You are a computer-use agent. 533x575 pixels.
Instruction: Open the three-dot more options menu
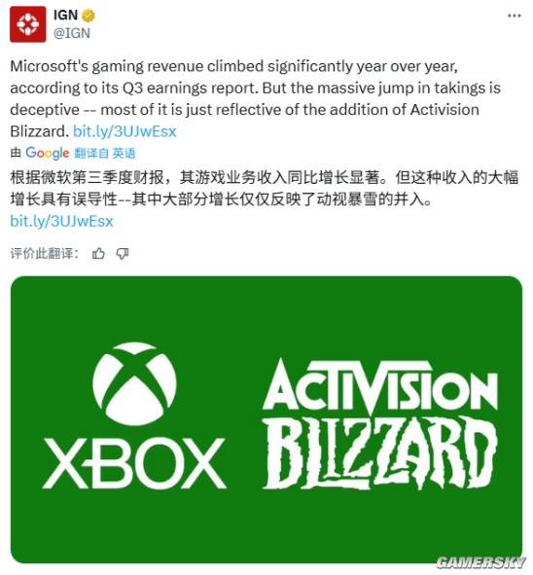[x=514, y=16]
